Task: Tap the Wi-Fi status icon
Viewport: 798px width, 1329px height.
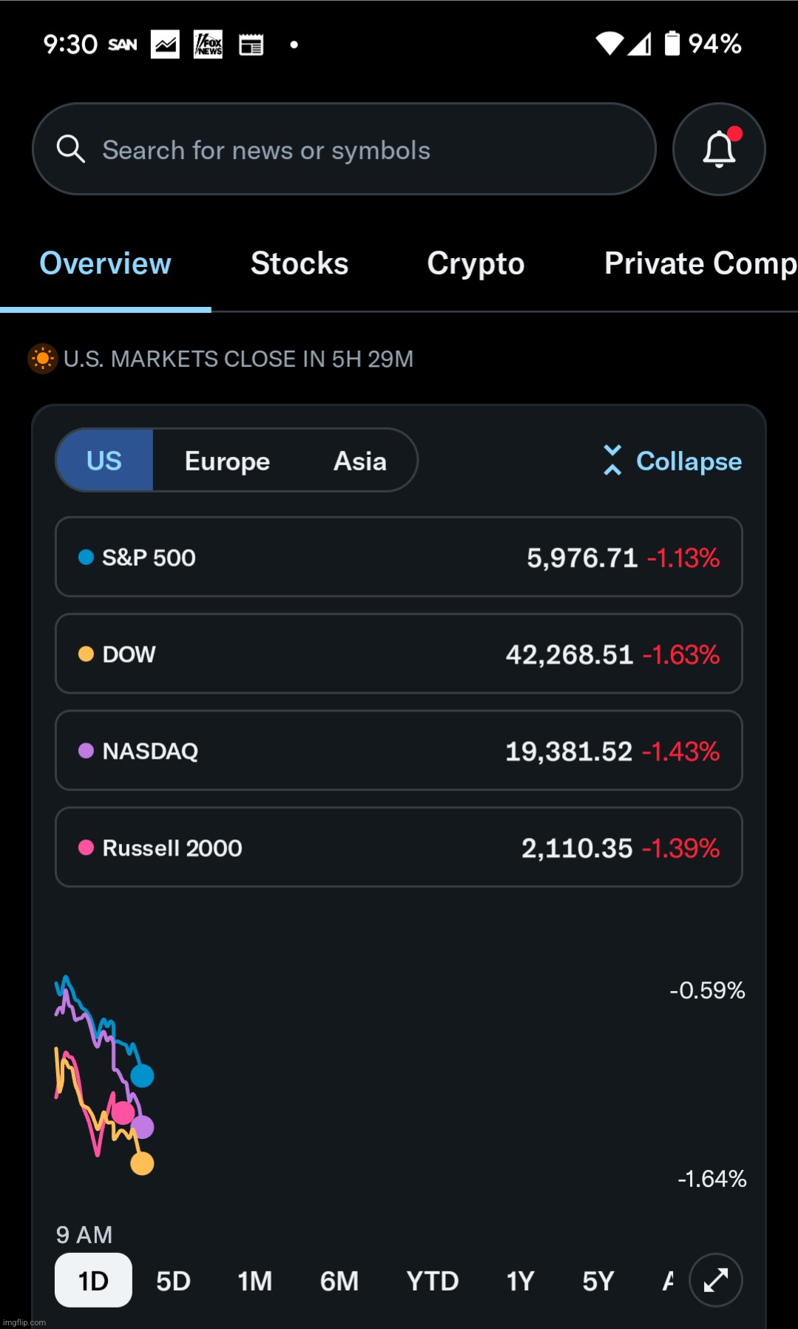Action: click(610, 44)
